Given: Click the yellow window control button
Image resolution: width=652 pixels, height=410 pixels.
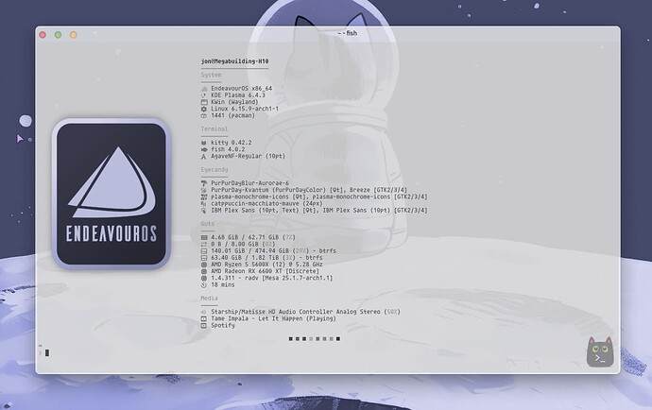Looking at the screenshot, I should (74, 35).
